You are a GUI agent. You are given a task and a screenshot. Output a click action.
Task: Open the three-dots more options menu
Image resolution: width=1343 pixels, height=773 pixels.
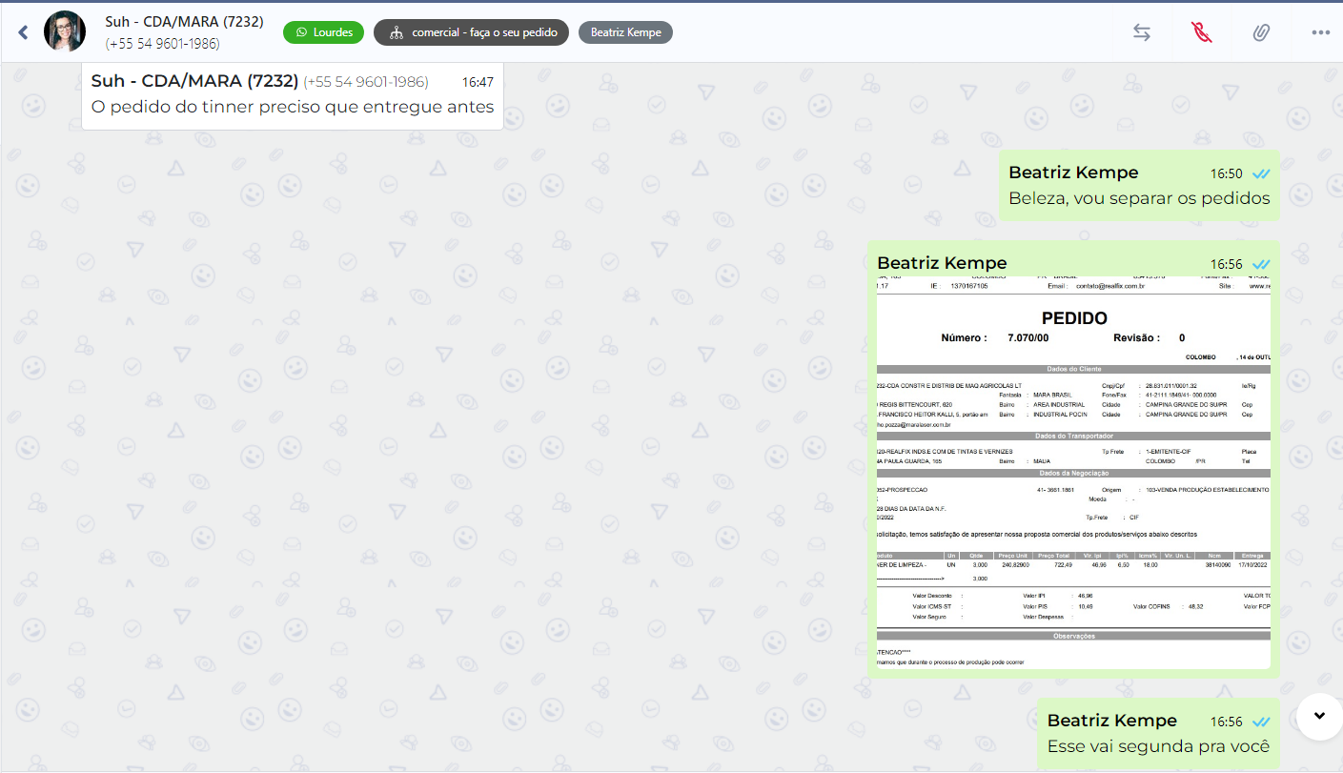(1320, 32)
